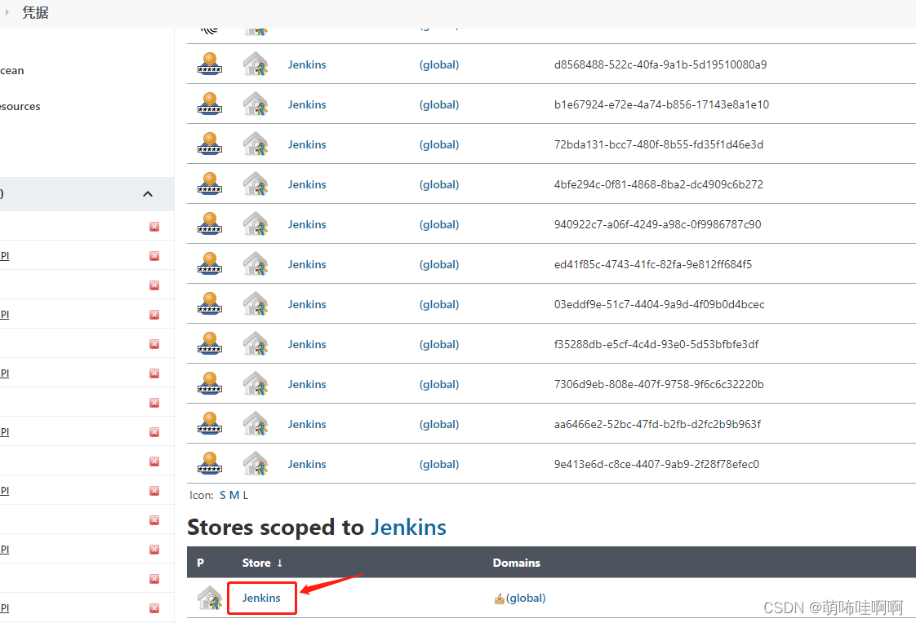Open Jenkins link in Stores scoped heading
Viewport: 916px width, 623px height.
[409, 527]
